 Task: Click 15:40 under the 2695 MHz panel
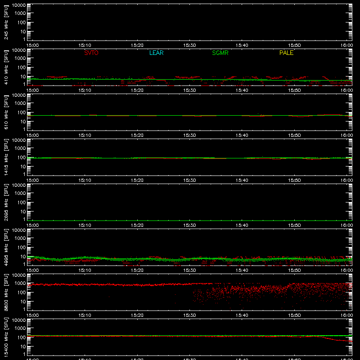click(242, 225)
